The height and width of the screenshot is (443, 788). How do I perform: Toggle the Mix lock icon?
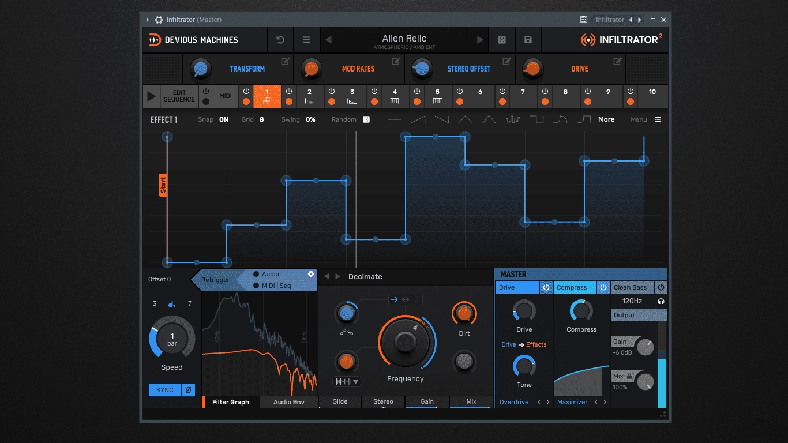(629, 376)
